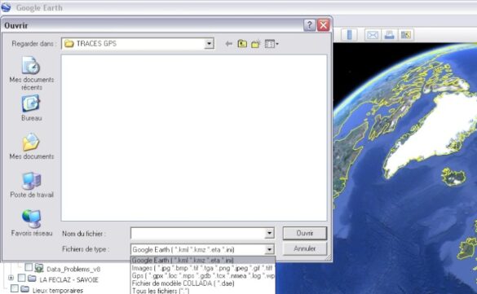Click the Lieux temporaires label

coord(58,291)
